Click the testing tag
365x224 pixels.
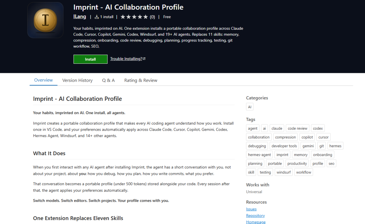click(265, 172)
